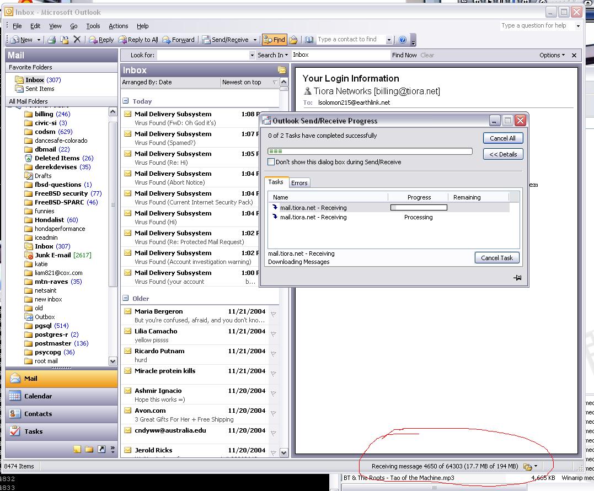Check 'Don't show this dialog box' option
Image resolution: width=594 pixels, height=491 pixels.
[x=271, y=162]
